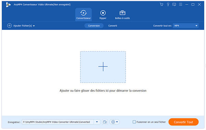The width and height of the screenshot is (206, 130).
Task: Click the dashed add-file drop area
Action: click(x=103, y=67)
